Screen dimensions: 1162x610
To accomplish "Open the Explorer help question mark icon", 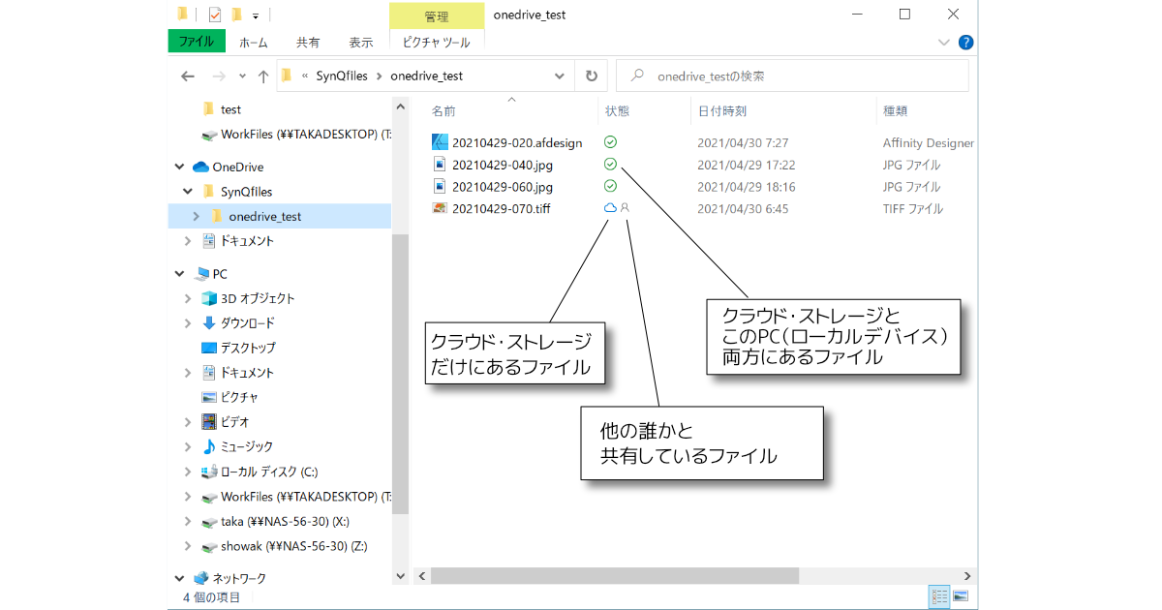I will click(965, 43).
